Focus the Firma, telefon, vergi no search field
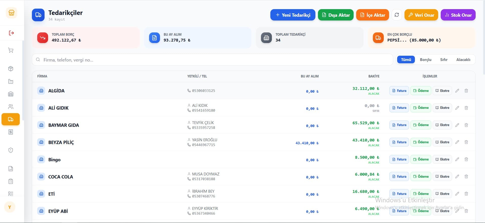 (x=212, y=60)
